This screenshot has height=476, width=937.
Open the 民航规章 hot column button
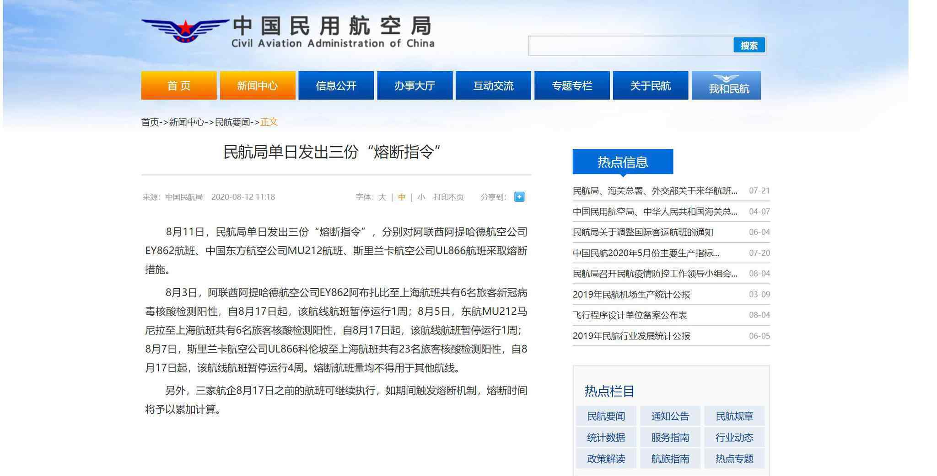[x=734, y=416]
